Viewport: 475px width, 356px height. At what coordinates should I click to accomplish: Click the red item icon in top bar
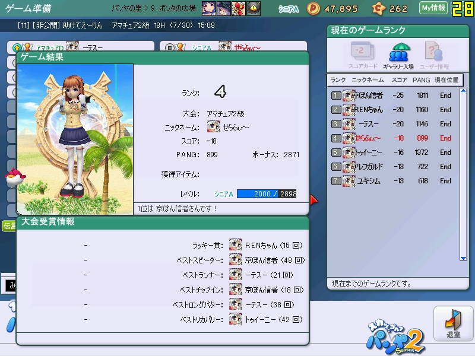click(239, 8)
